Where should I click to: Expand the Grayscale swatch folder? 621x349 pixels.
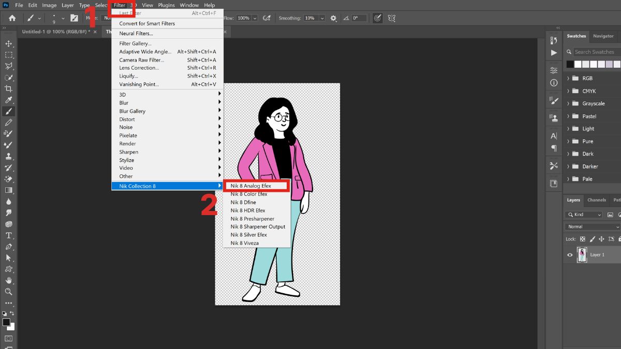(x=568, y=103)
